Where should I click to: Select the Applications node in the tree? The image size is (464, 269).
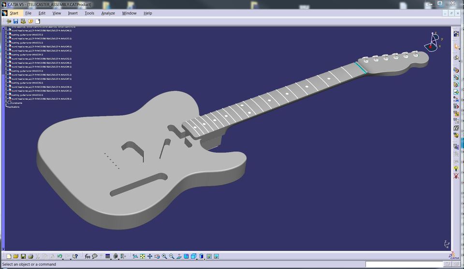pos(13,107)
